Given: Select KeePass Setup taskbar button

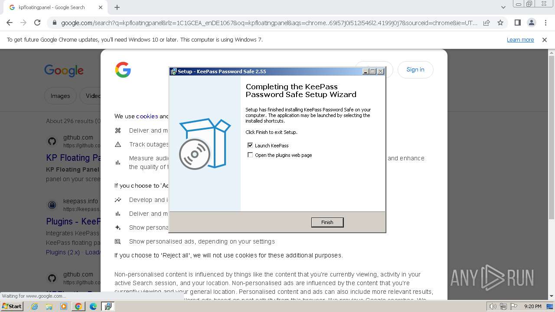Looking at the screenshot, I should click(x=108, y=306).
